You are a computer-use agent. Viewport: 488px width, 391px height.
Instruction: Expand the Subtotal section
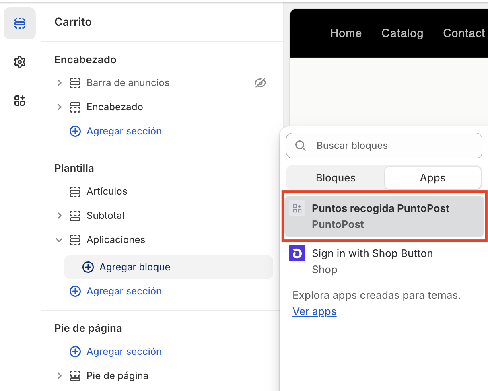coord(59,216)
